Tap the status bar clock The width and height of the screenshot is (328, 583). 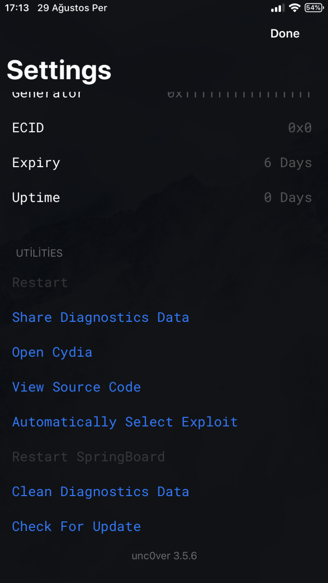pos(17,8)
